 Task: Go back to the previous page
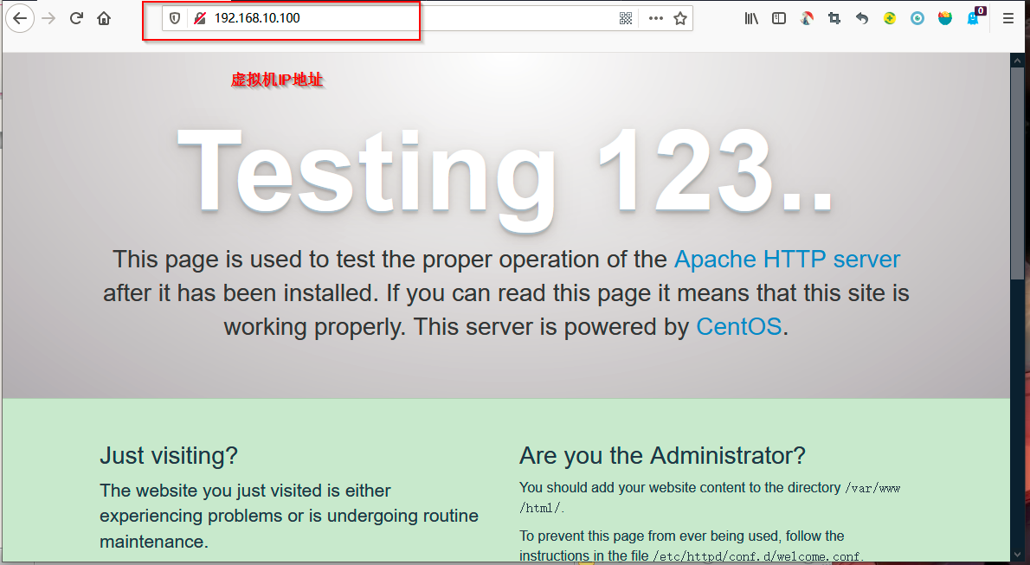pyautogui.click(x=20, y=18)
